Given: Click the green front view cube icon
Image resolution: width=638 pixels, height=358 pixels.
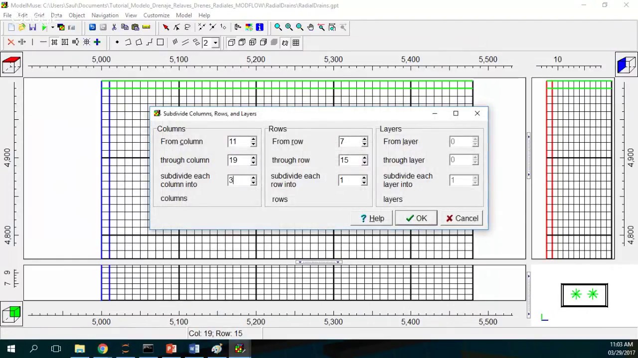Looking at the screenshot, I should coord(11,313).
